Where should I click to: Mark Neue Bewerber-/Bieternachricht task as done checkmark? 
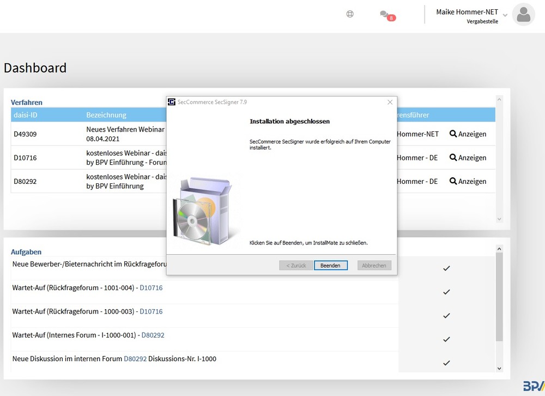(447, 268)
